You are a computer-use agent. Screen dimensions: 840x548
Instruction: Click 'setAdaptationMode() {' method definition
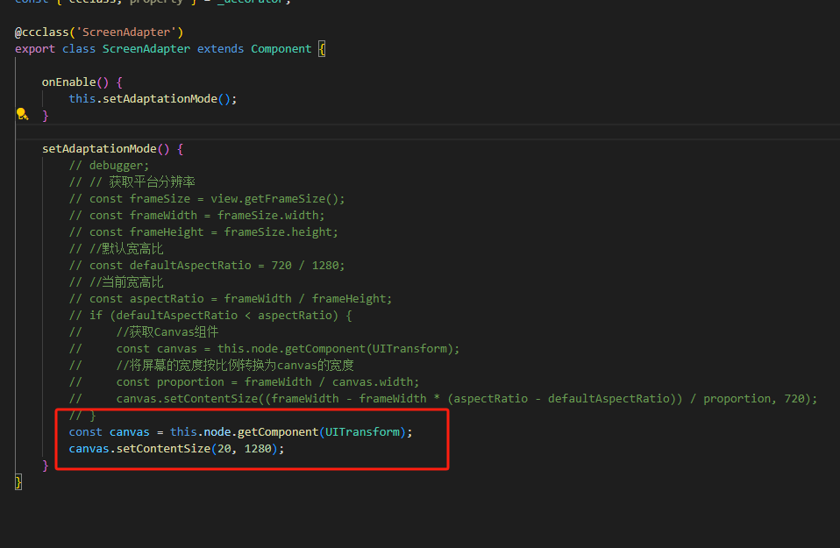click(x=112, y=148)
